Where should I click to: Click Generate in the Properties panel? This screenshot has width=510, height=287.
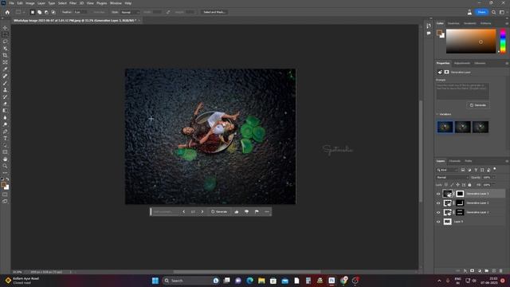click(x=478, y=105)
